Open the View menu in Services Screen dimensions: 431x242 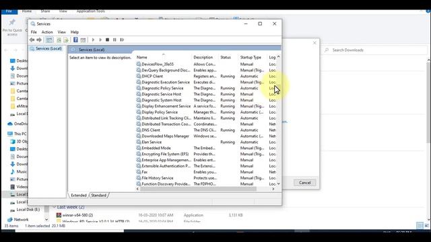(61, 32)
